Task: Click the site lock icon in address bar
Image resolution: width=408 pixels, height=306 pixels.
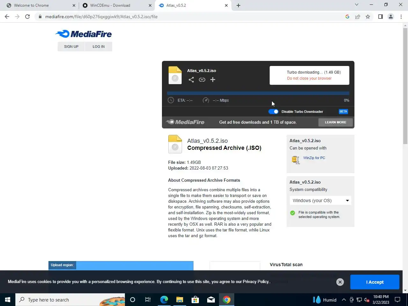Action: 40,17
